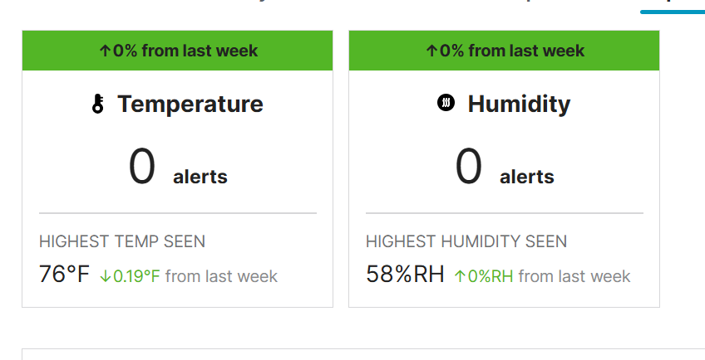Select the Humidity card heading
The height and width of the screenshot is (360, 705).
tap(519, 104)
